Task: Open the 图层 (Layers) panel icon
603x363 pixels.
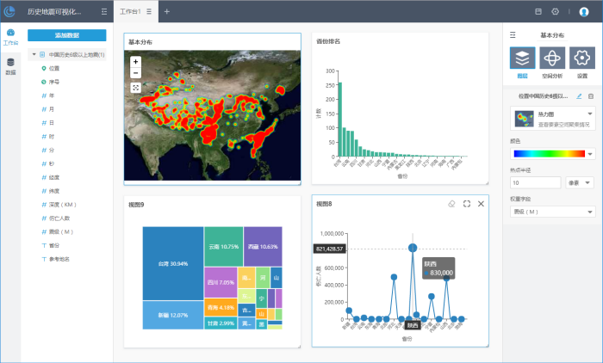Action: pyautogui.click(x=522, y=59)
